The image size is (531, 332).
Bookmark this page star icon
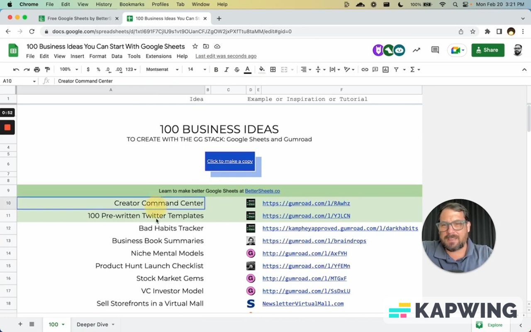[473, 32]
